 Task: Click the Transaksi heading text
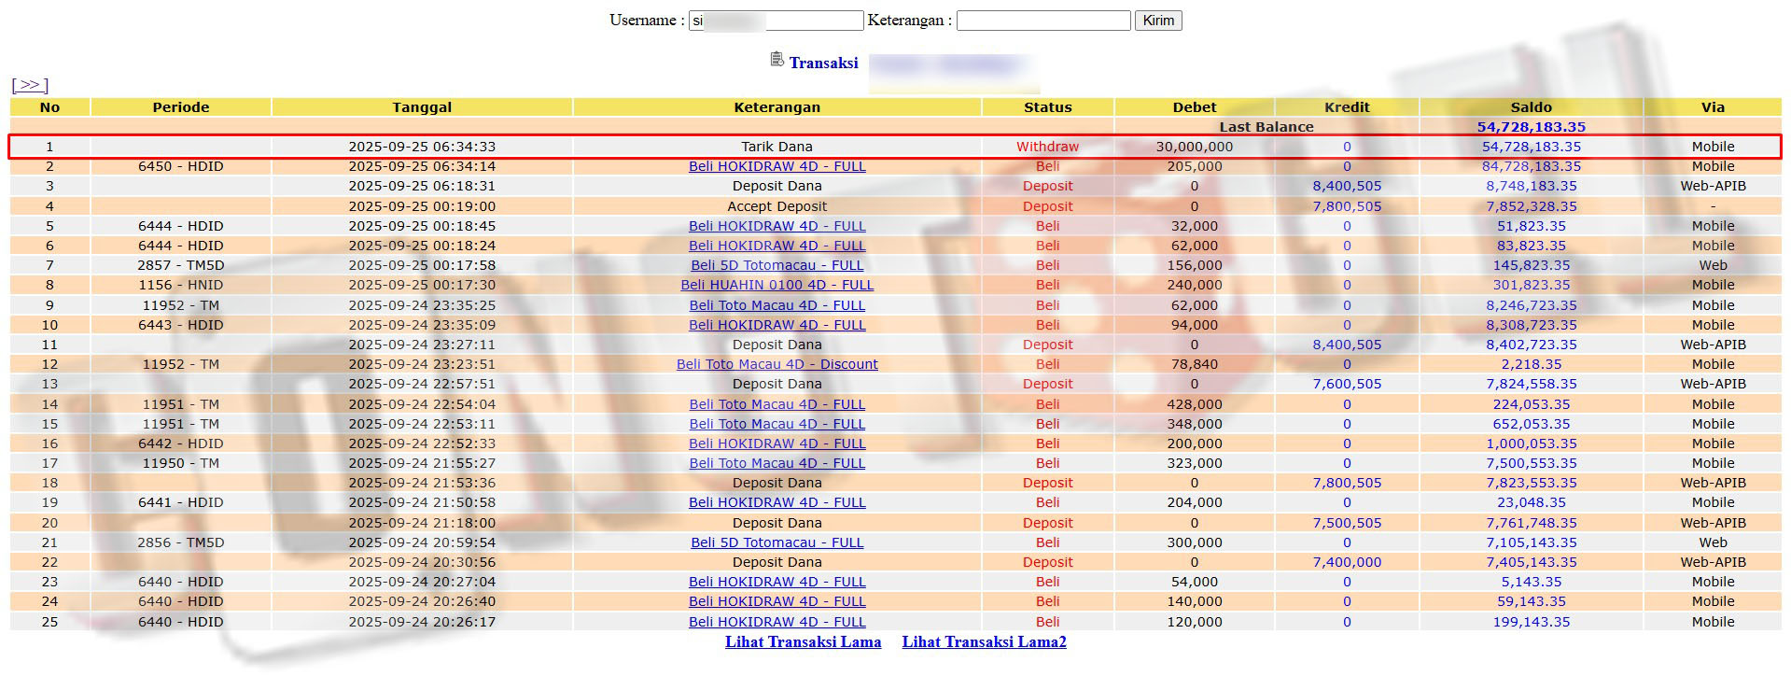[x=823, y=63]
